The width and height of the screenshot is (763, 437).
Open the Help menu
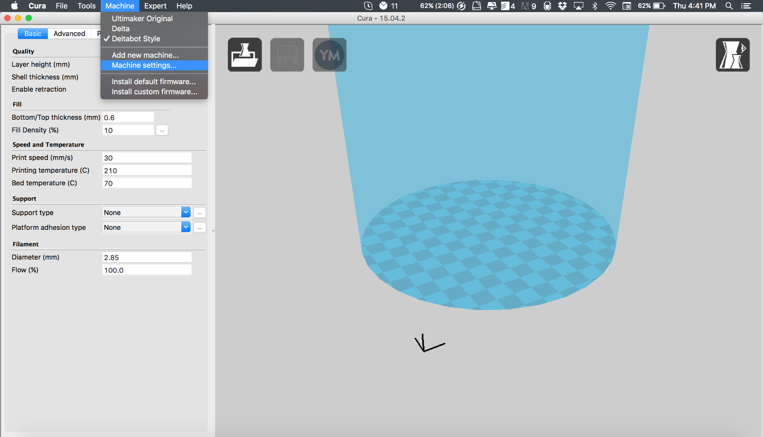pyautogui.click(x=184, y=6)
